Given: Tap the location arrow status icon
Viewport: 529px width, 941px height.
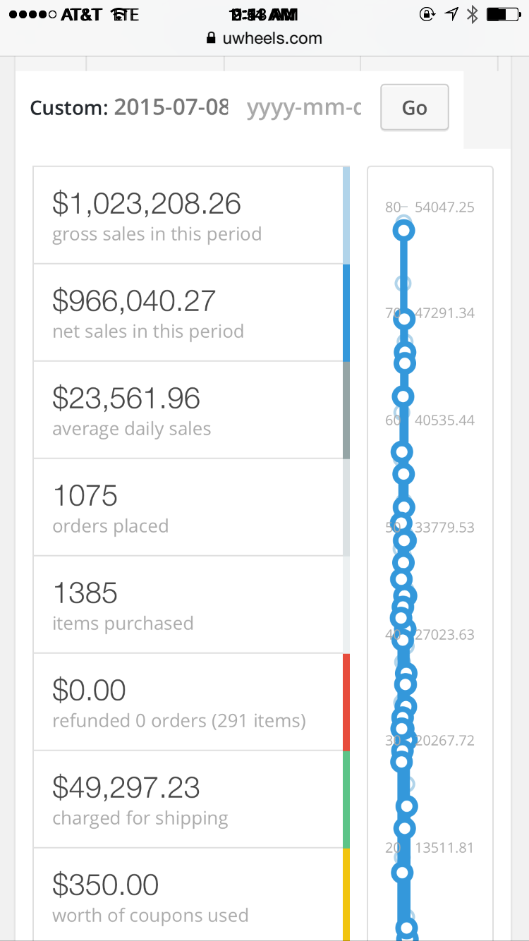Looking at the screenshot, I should pos(451,14).
